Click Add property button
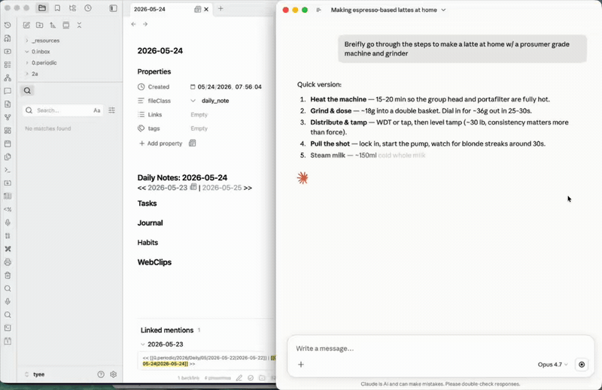Screen dimensions: 602x390 click(x=160, y=144)
